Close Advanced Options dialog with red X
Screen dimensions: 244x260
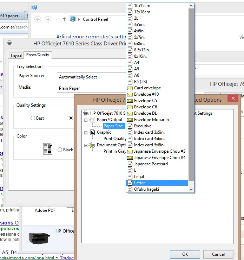233,98
